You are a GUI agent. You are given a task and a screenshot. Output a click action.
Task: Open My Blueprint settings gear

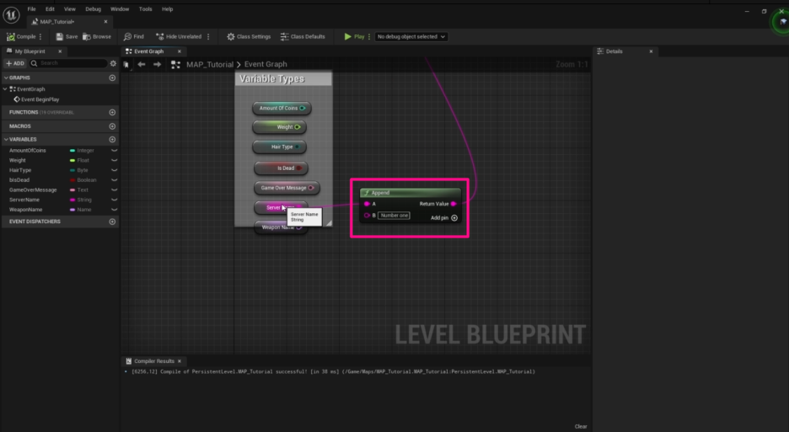coord(113,63)
